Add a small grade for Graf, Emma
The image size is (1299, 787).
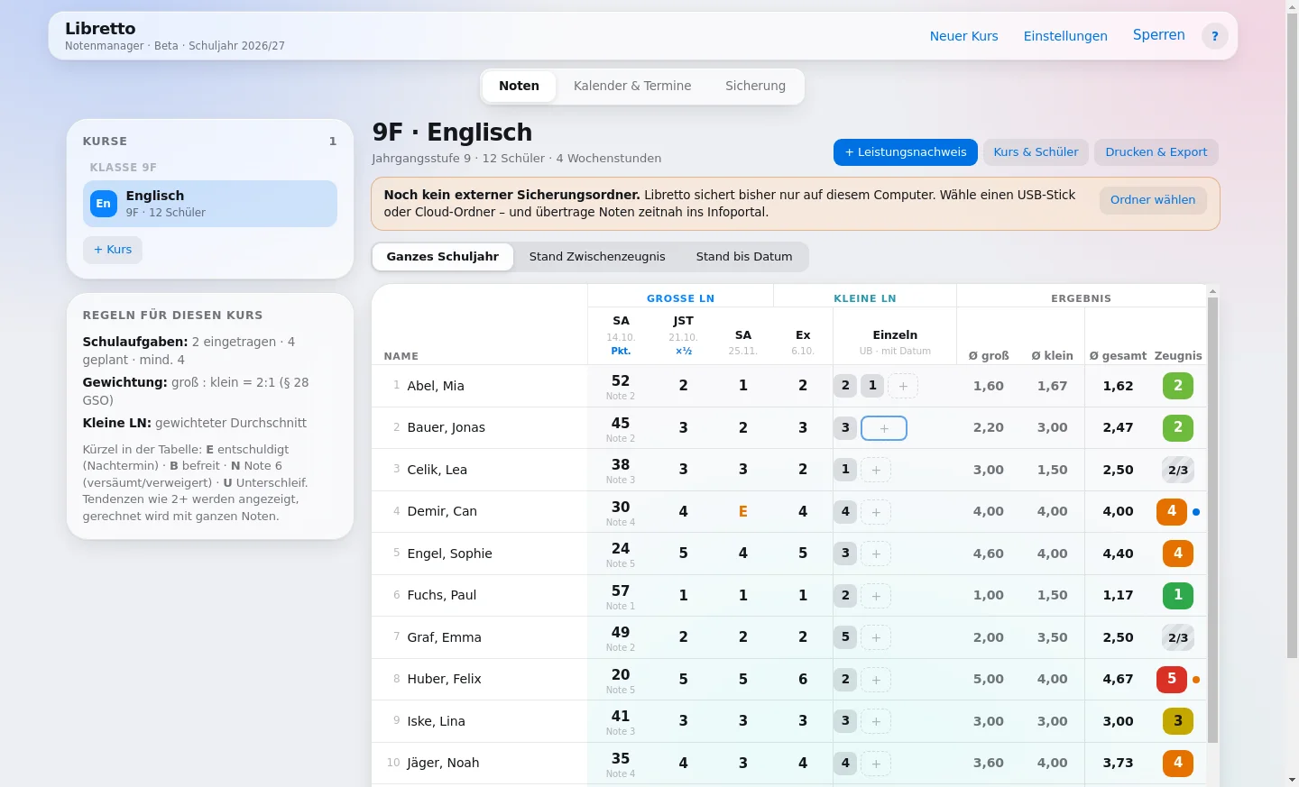point(876,637)
